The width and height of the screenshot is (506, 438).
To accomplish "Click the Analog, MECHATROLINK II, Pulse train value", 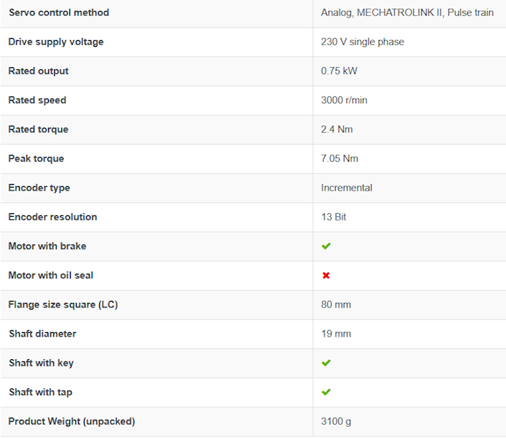I will coord(407,12).
